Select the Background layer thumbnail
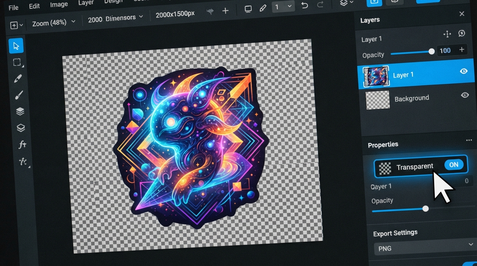Image resolution: width=477 pixels, height=266 pixels. click(x=378, y=100)
